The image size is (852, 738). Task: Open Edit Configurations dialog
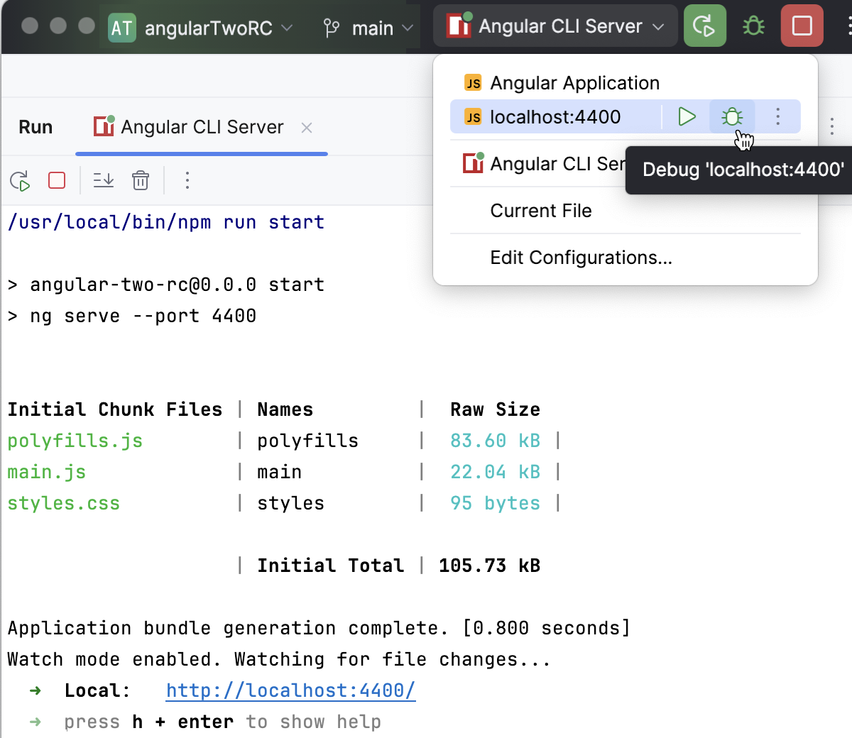[x=581, y=257]
